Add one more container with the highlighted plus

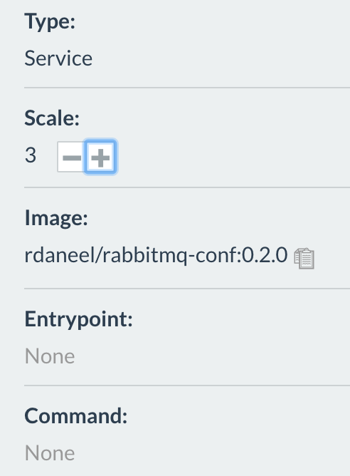click(x=100, y=157)
